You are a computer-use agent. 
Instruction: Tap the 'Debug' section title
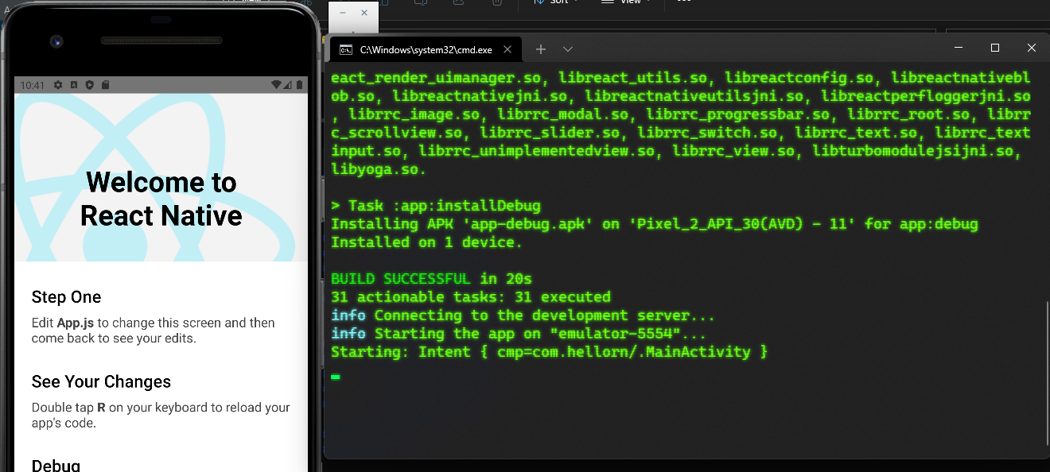pos(56,465)
